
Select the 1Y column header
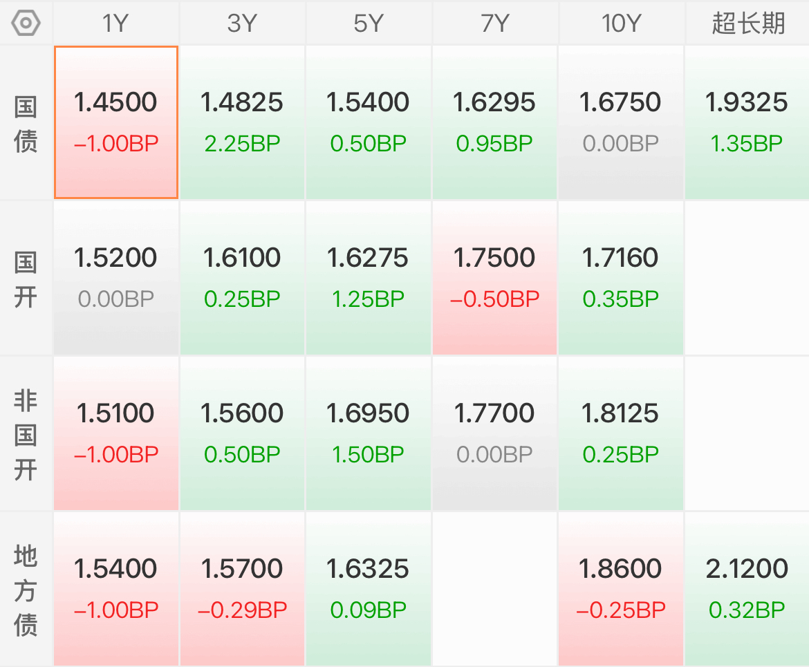(115, 24)
